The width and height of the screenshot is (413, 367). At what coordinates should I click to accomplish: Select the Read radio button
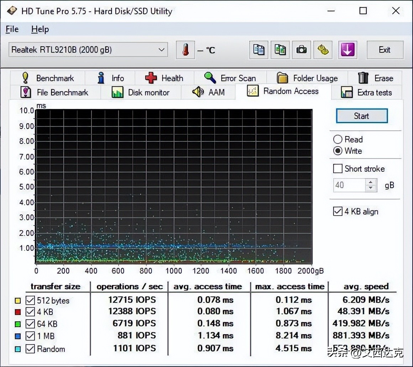[338, 139]
